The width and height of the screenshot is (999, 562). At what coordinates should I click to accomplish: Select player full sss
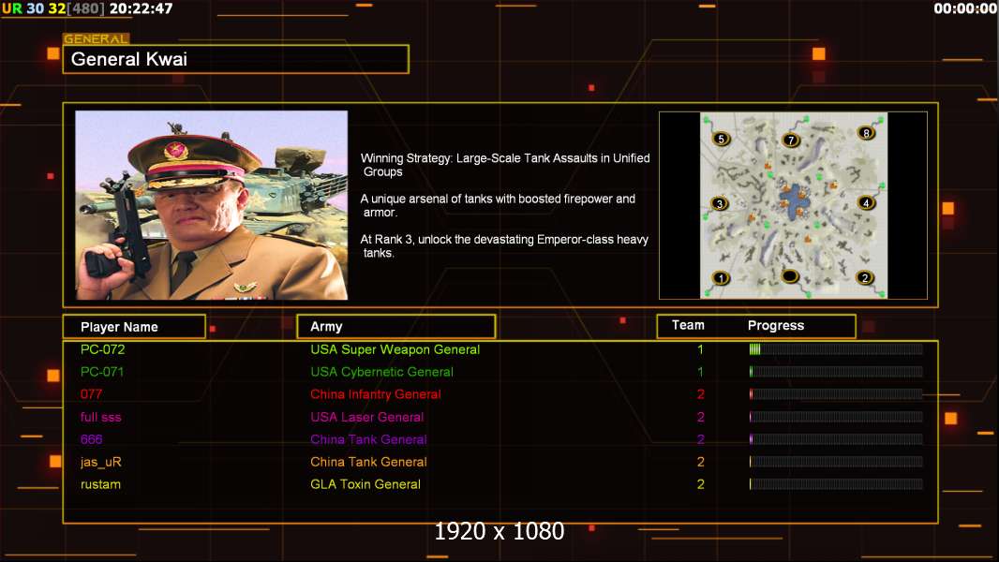point(100,417)
